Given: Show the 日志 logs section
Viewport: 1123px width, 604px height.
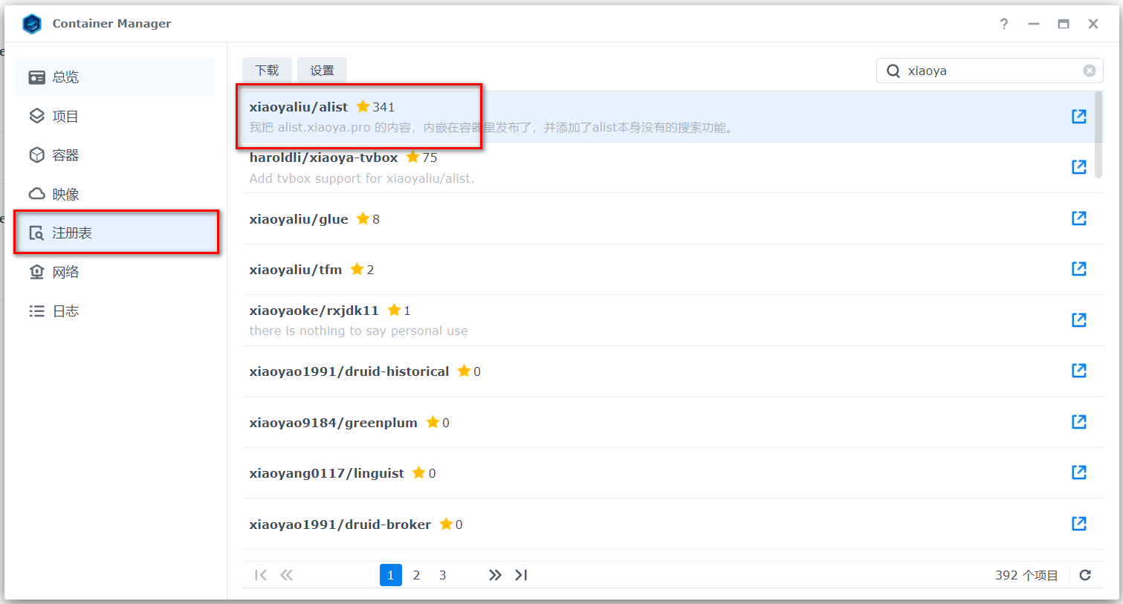Looking at the screenshot, I should [65, 311].
